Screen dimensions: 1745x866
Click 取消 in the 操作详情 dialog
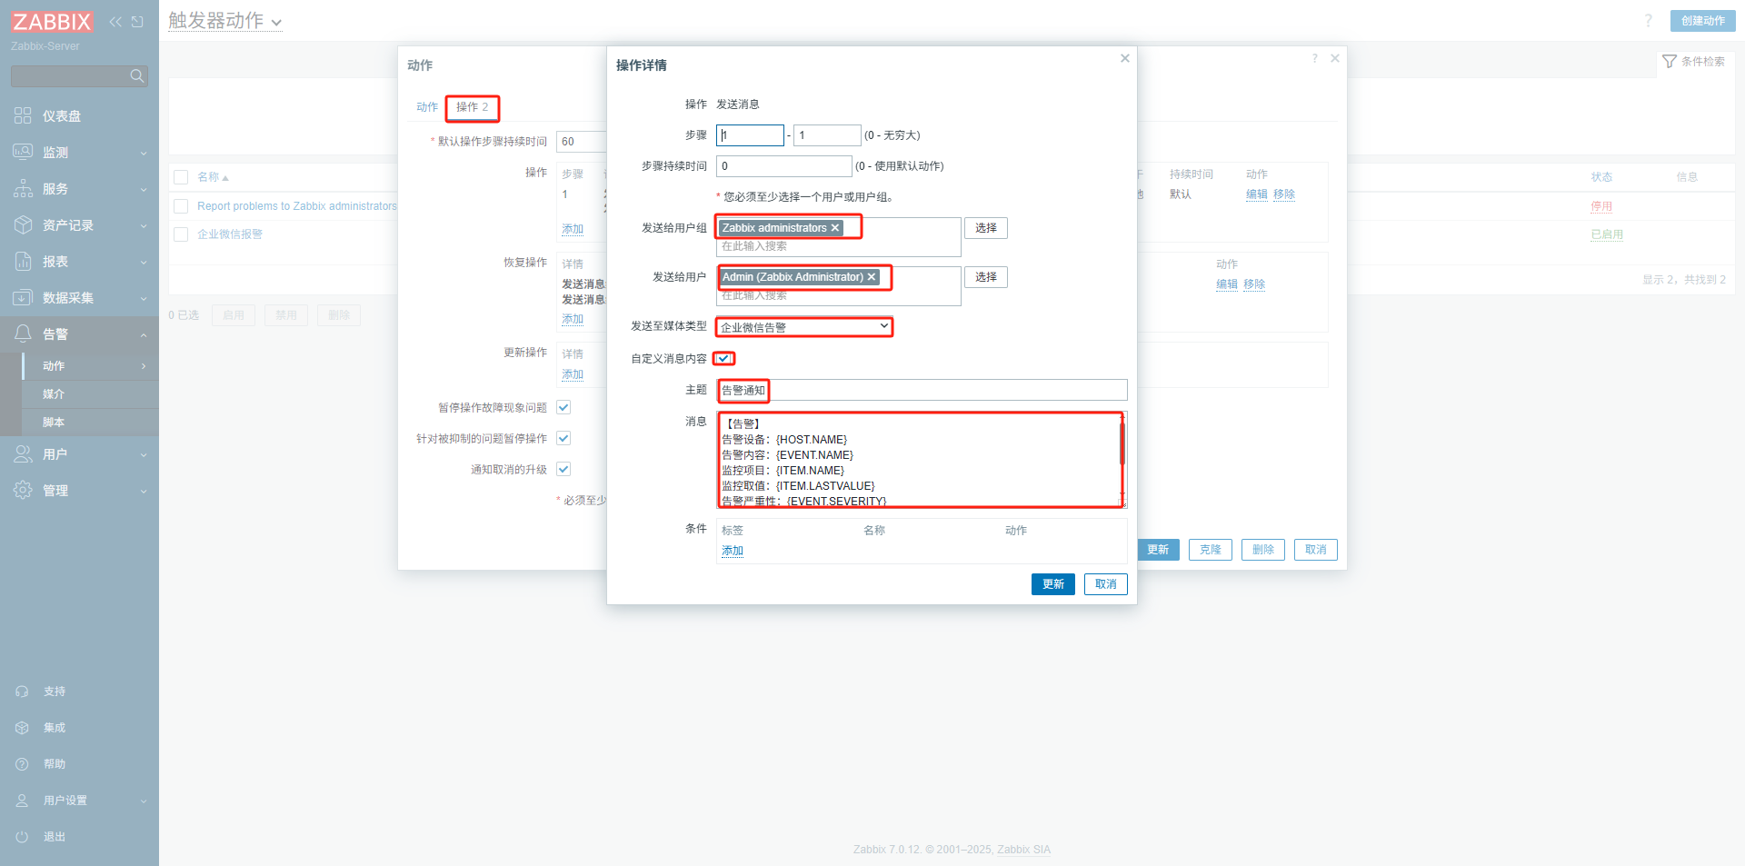coord(1106,584)
